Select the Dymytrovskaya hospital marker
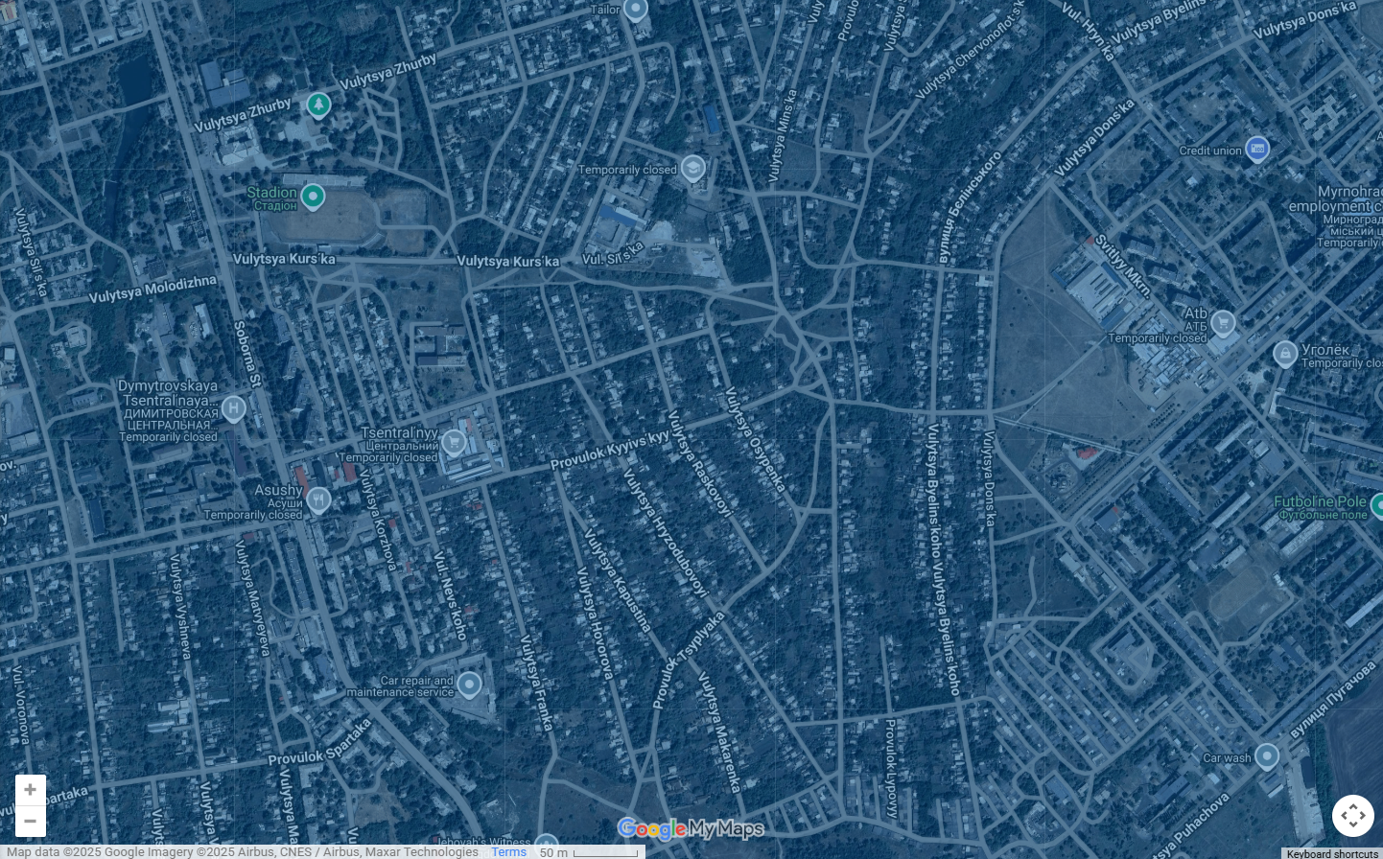This screenshot has height=859, width=1383. pyautogui.click(x=233, y=409)
